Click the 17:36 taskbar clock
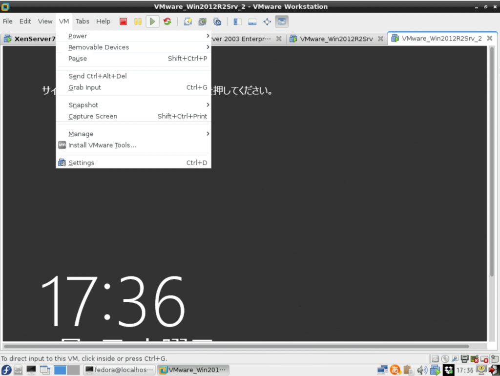This screenshot has height=376, width=500. tap(465, 370)
